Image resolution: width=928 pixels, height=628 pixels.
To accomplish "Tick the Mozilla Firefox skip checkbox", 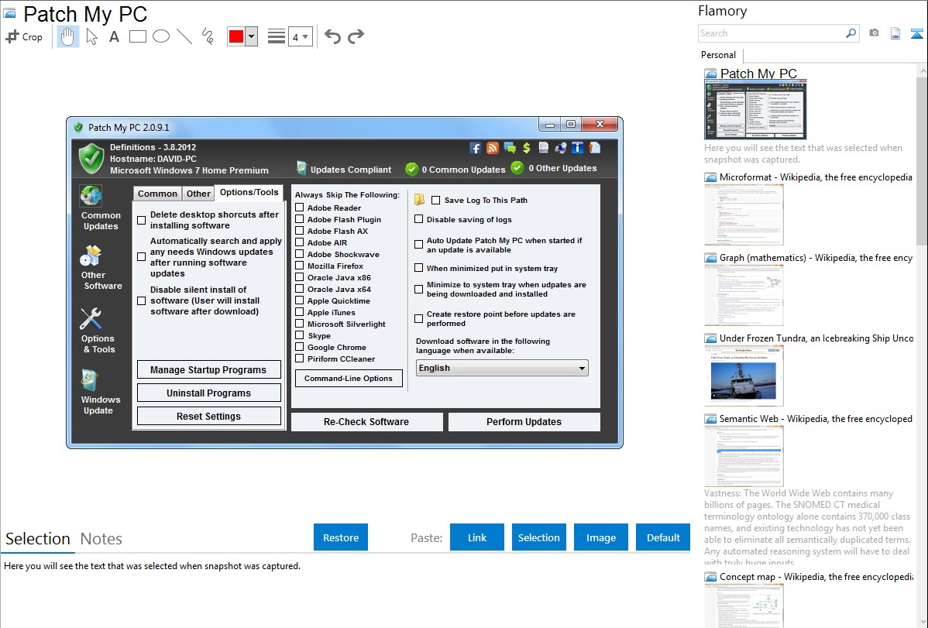I will (x=300, y=266).
